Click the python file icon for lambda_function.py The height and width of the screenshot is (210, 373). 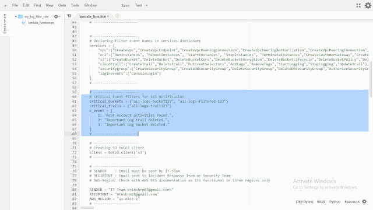tap(24, 23)
